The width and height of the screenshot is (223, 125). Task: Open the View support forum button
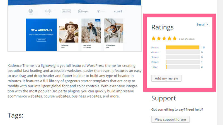coord(170,119)
